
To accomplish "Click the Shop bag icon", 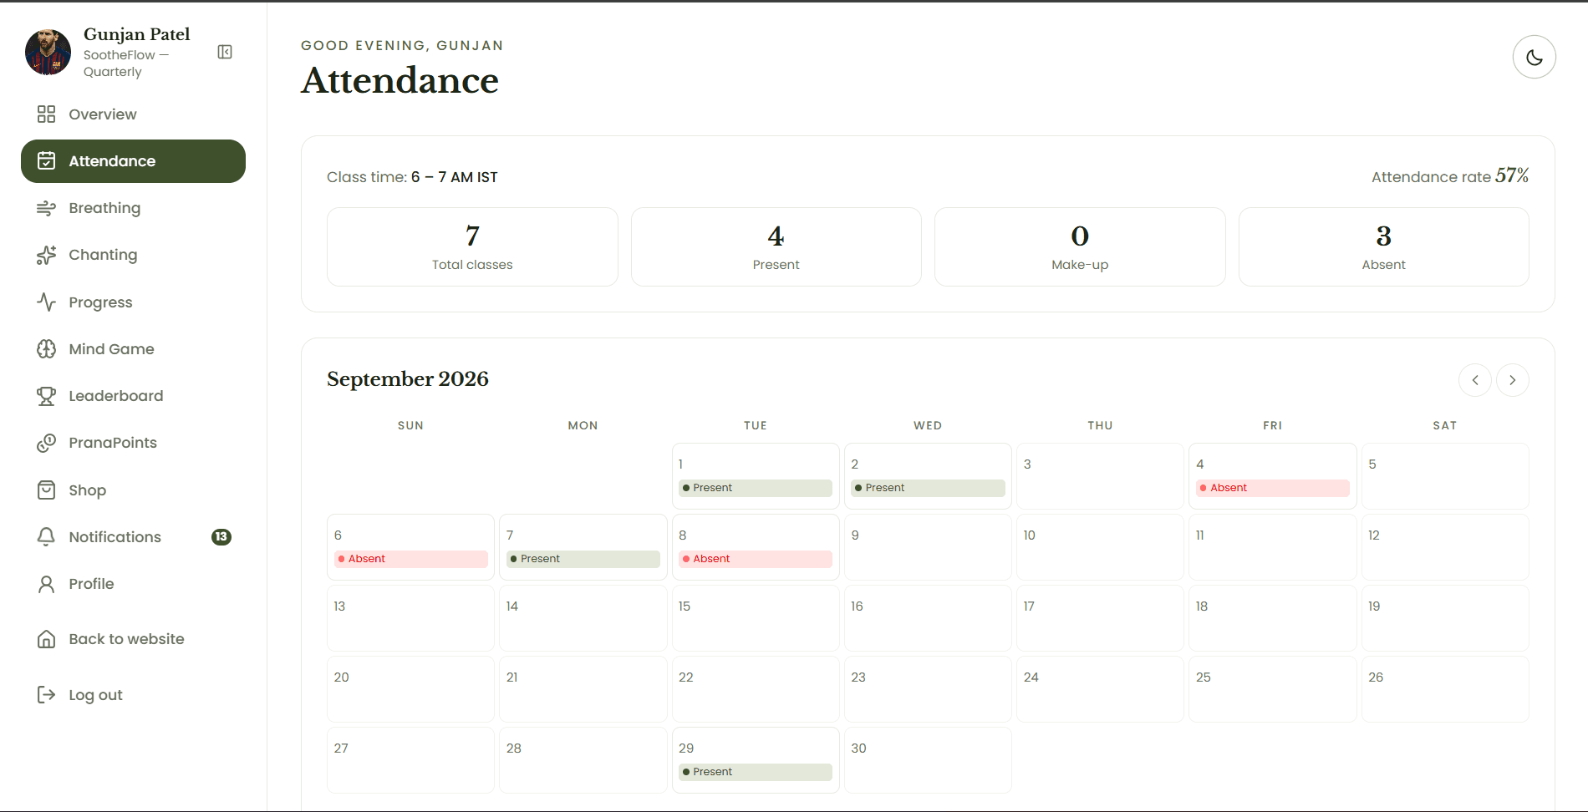I will 46,490.
